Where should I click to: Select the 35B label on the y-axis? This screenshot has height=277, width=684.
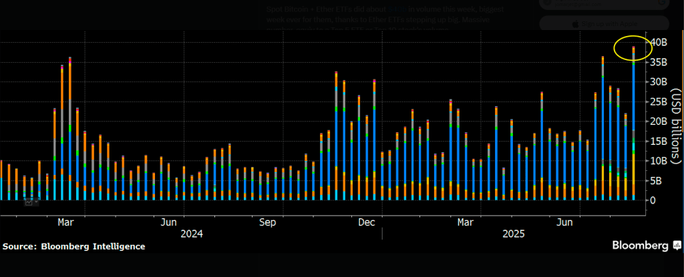(x=658, y=62)
